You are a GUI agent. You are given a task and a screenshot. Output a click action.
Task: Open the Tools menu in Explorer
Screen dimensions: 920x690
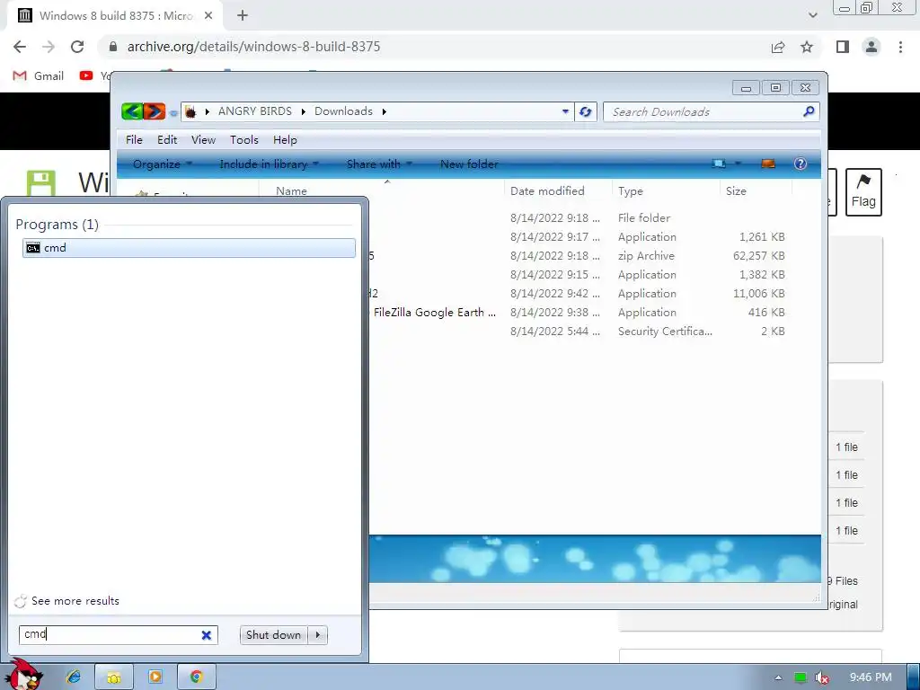coord(244,139)
